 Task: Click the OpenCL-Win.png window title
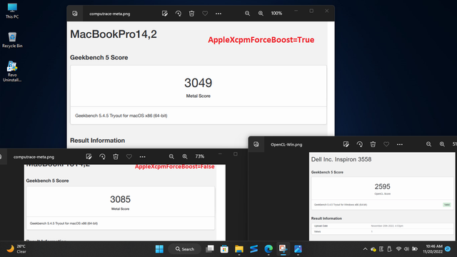pos(286,144)
